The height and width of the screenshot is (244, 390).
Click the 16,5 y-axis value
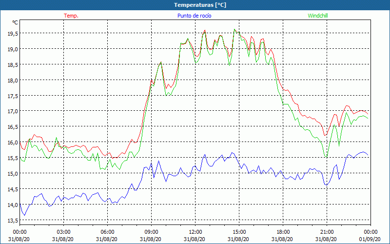[x=13, y=127]
